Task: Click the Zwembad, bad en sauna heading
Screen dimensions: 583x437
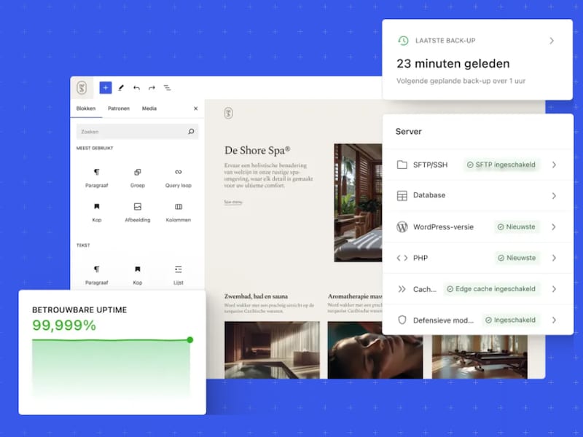Action: 256,296
